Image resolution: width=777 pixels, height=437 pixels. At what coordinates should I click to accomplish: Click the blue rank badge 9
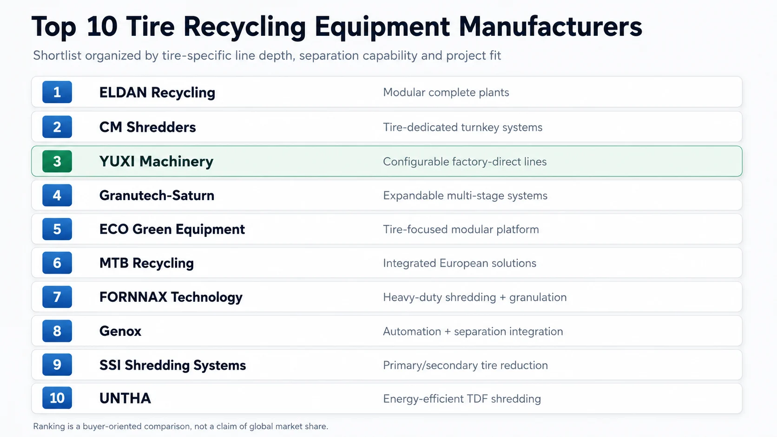tap(57, 365)
